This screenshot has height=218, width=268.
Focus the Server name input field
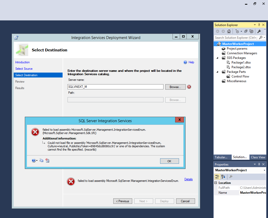coord(115,87)
